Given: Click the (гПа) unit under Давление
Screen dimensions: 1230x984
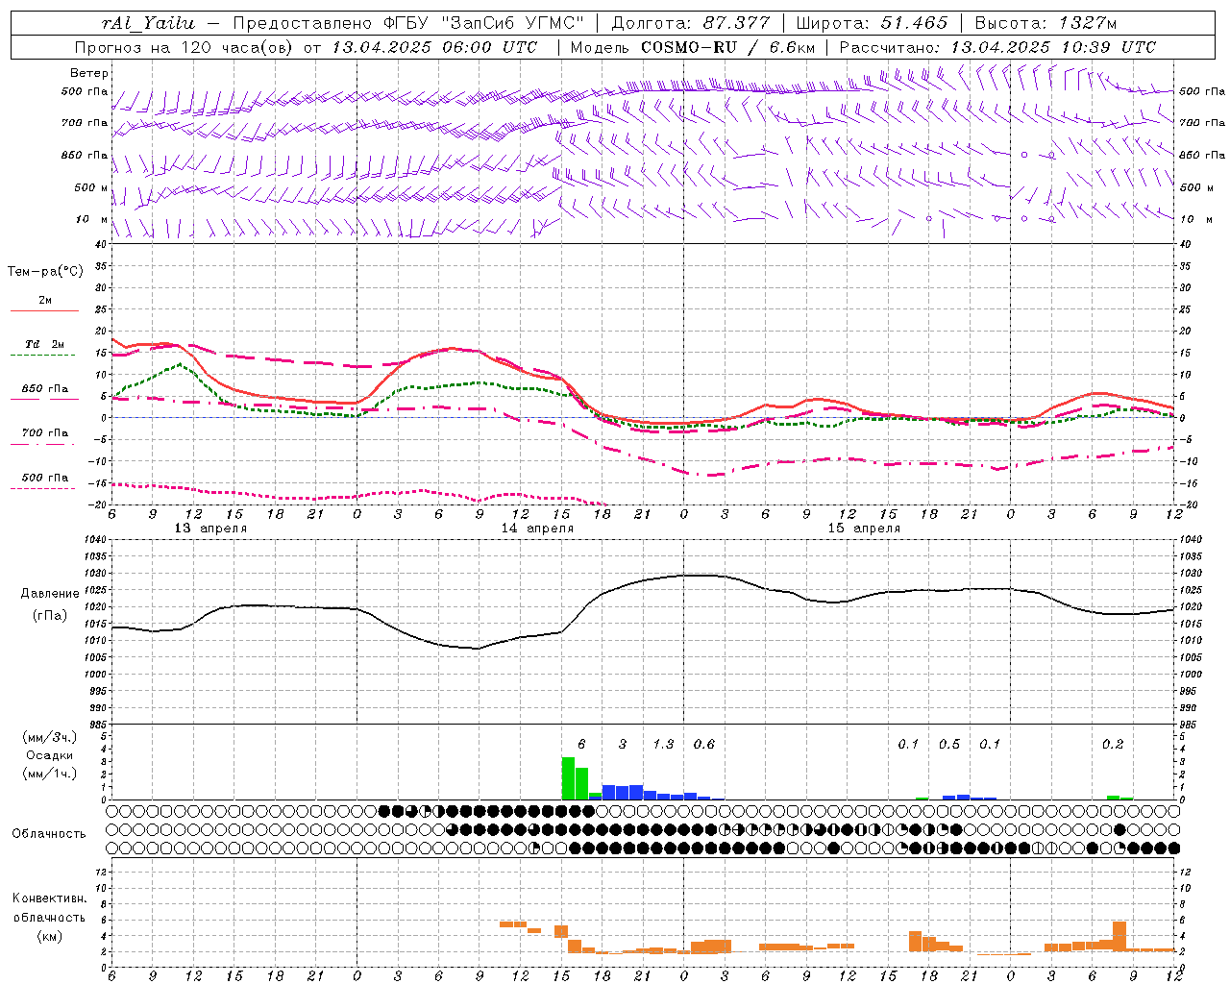Looking at the screenshot, I should click(x=50, y=616).
